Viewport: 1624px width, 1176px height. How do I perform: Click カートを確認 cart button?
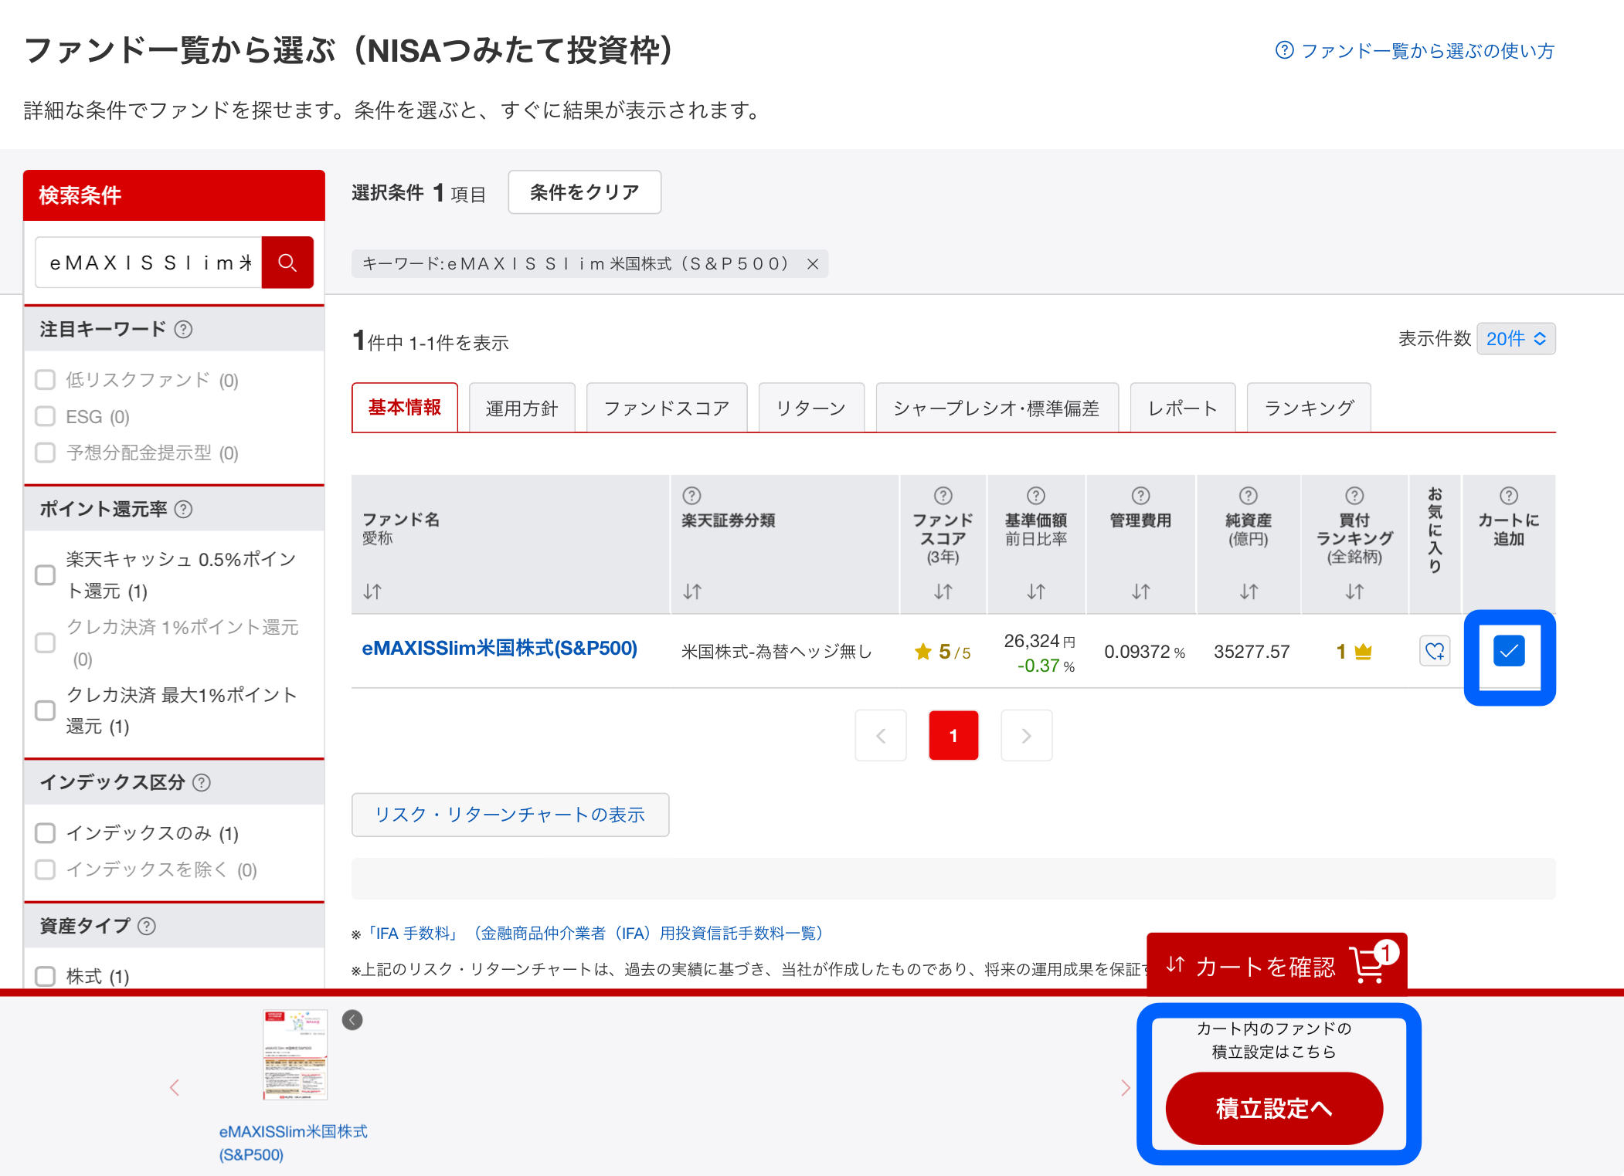coord(1277,964)
